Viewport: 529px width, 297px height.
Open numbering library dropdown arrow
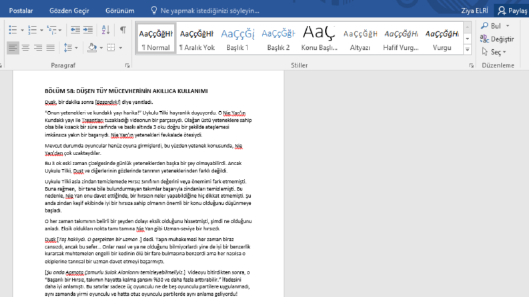tap(41, 31)
